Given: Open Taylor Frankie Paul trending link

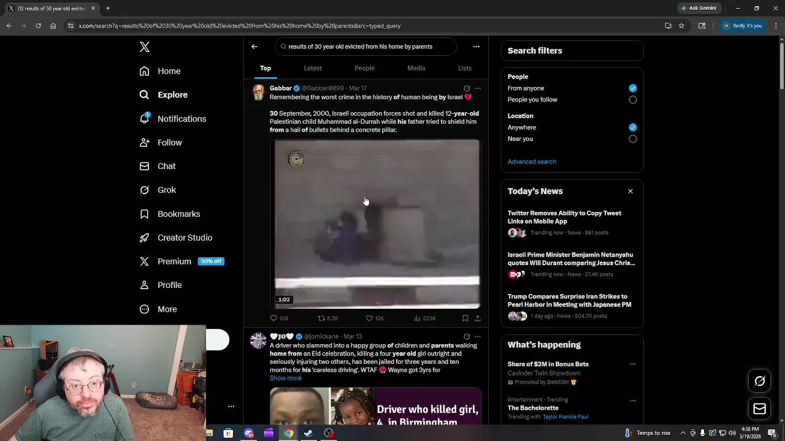Looking at the screenshot, I should pos(565,417).
